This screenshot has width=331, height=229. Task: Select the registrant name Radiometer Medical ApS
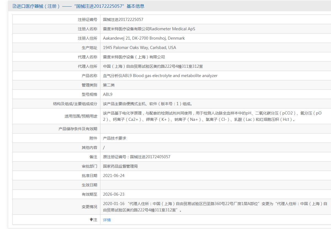tap(149, 29)
